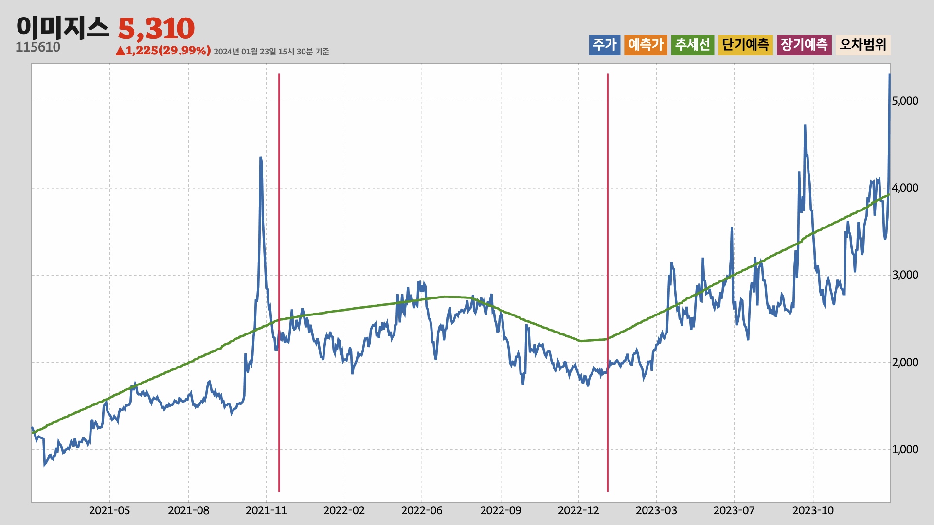Click the stock name 이미지스
This screenshot has height=525, width=934.
pos(63,27)
